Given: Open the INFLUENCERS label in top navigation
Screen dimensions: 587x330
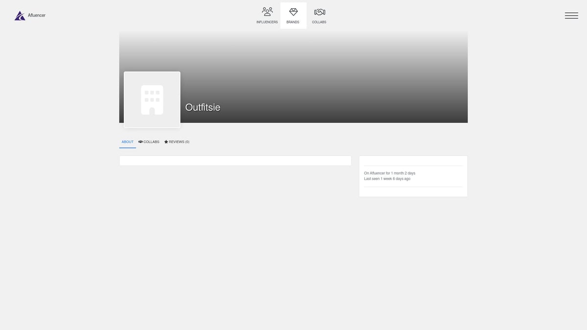Looking at the screenshot, I should point(267,22).
